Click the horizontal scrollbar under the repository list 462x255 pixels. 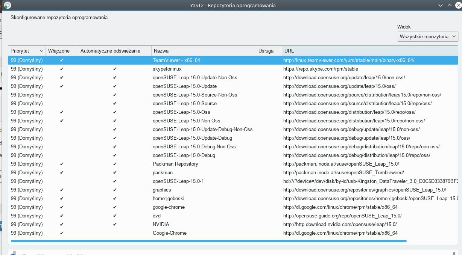point(209,241)
